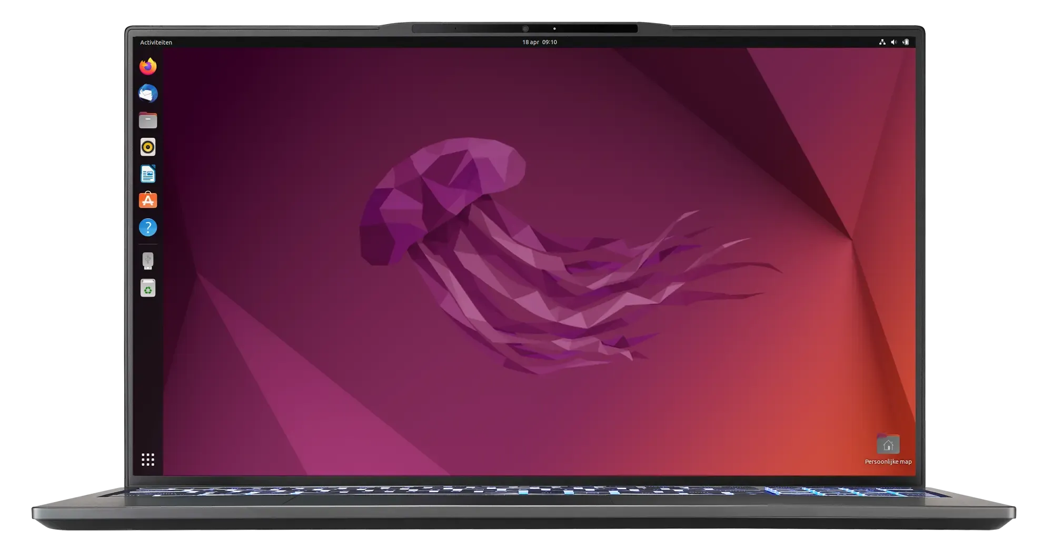Select the Persoonlijke map label
1053x559 pixels.
pyautogui.click(x=888, y=462)
